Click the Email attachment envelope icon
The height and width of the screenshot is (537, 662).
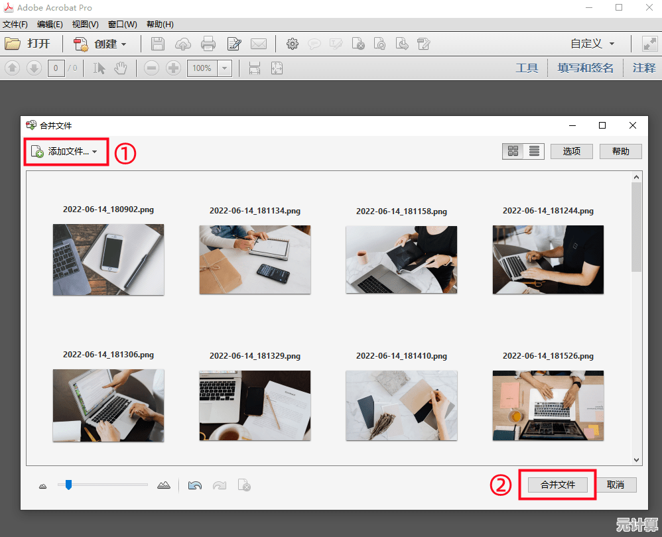(x=259, y=44)
